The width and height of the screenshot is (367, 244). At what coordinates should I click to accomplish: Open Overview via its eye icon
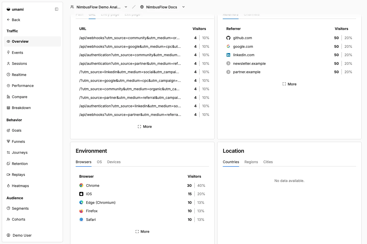[8, 41]
